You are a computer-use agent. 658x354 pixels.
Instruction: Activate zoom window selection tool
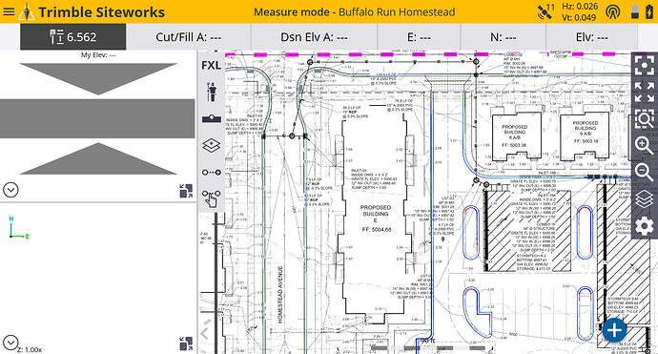click(644, 119)
